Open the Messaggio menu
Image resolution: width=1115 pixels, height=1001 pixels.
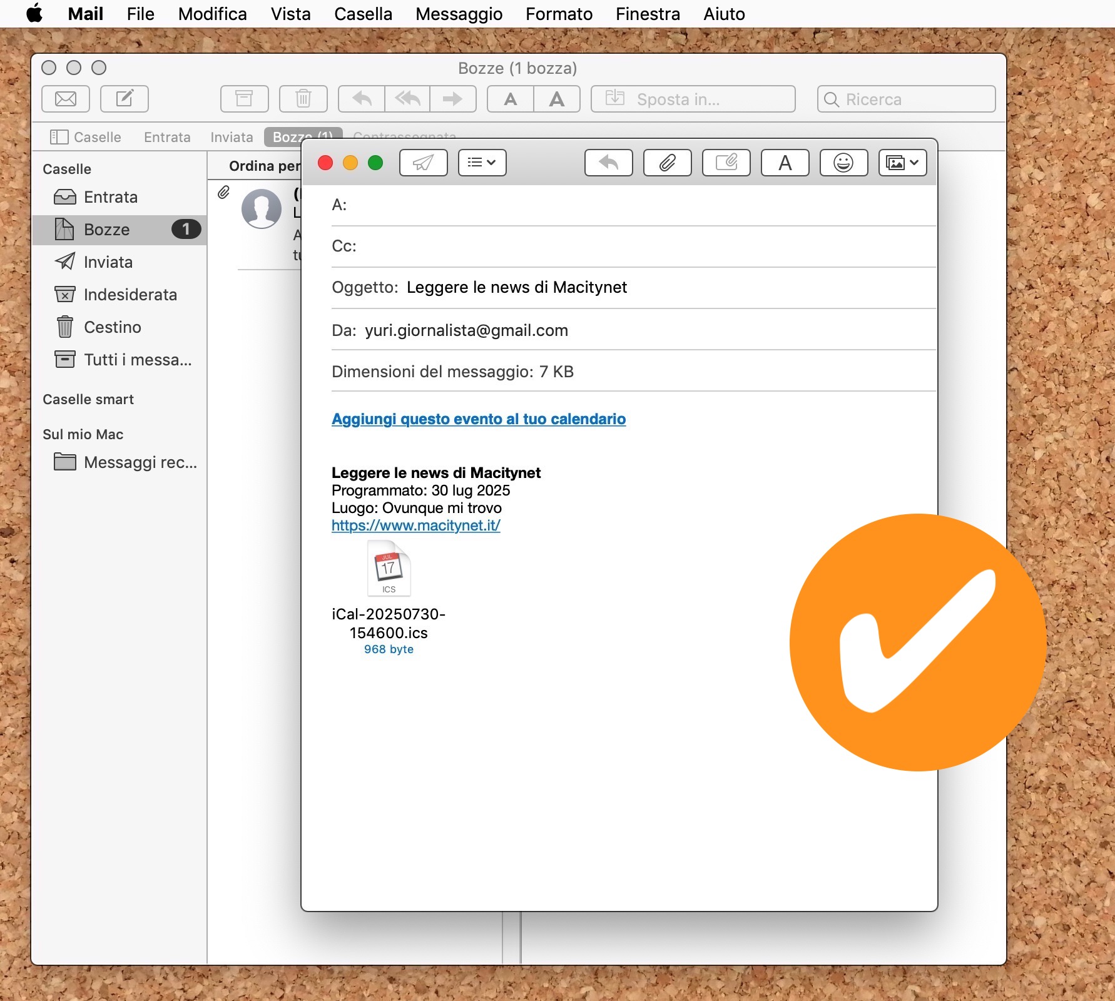459,14
